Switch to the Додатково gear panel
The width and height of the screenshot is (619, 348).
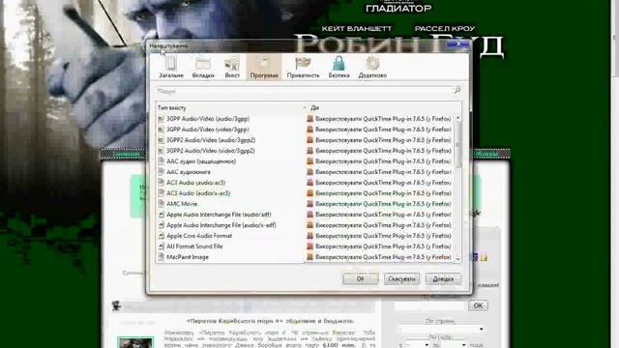372,67
